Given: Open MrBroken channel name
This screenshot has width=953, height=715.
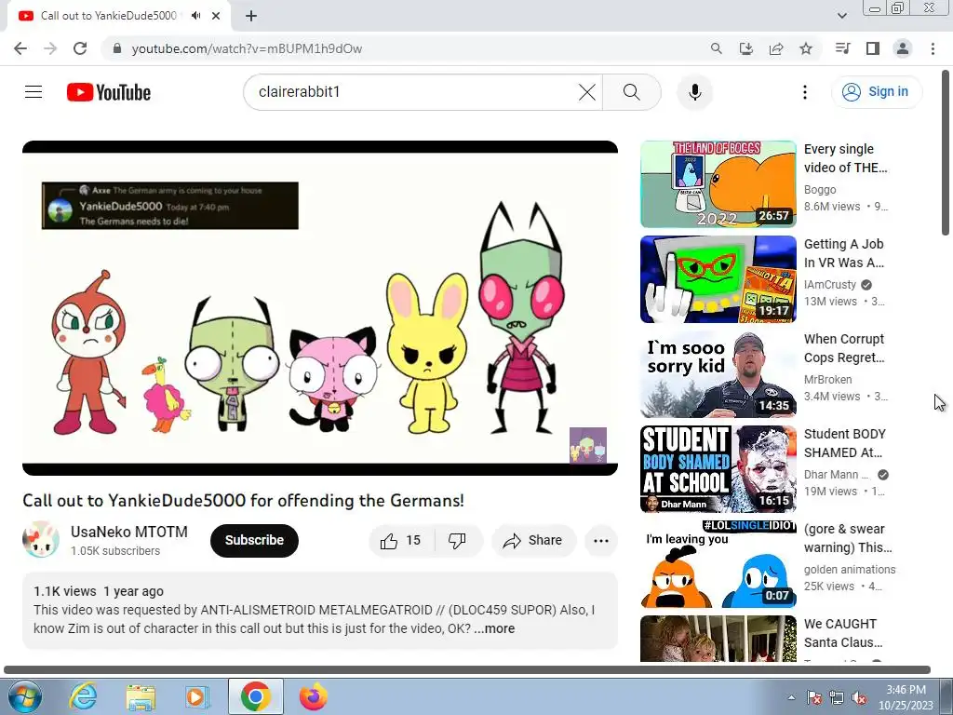Looking at the screenshot, I should coord(827,380).
